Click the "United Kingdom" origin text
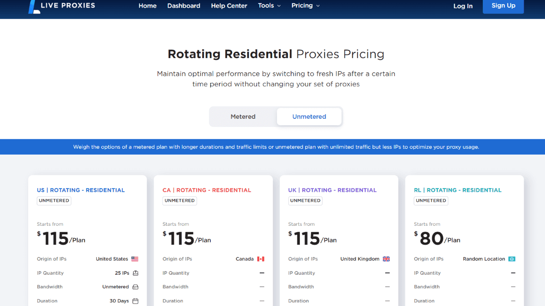Image resolution: width=545 pixels, height=306 pixels. pos(360,259)
